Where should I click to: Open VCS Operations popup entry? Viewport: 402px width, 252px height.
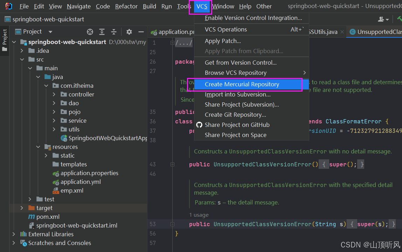tap(251, 29)
